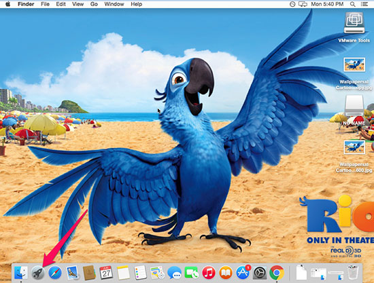Open Mail eagle stamp icon in Dock
374x283 pixels.
(x=72, y=273)
